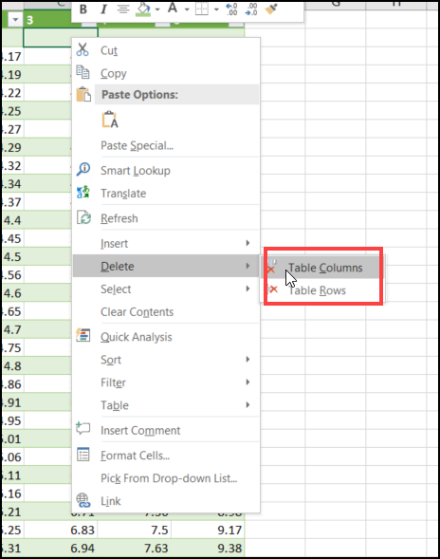Click the highlighted Delete entry

click(x=166, y=266)
